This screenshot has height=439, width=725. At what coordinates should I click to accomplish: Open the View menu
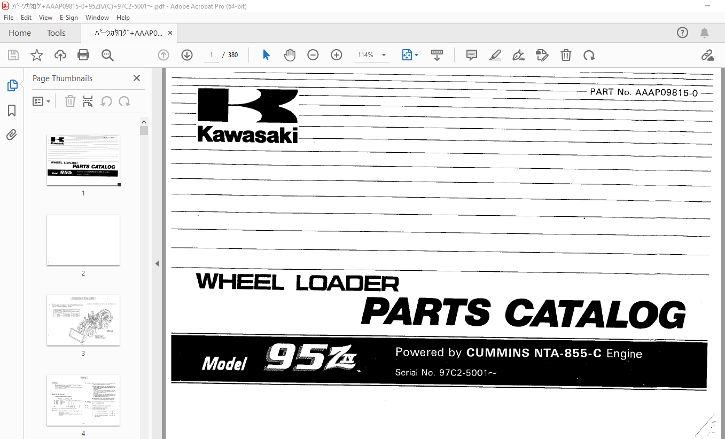(x=45, y=18)
